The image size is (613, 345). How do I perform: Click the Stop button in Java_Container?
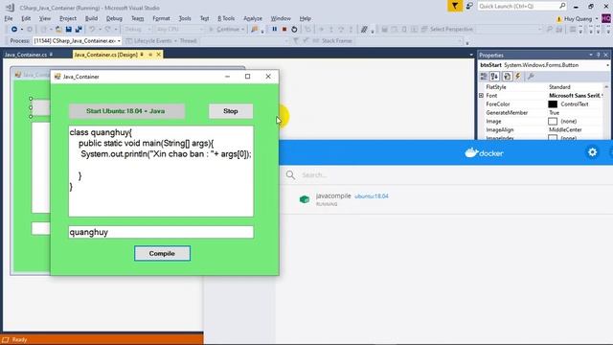[x=231, y=111]
